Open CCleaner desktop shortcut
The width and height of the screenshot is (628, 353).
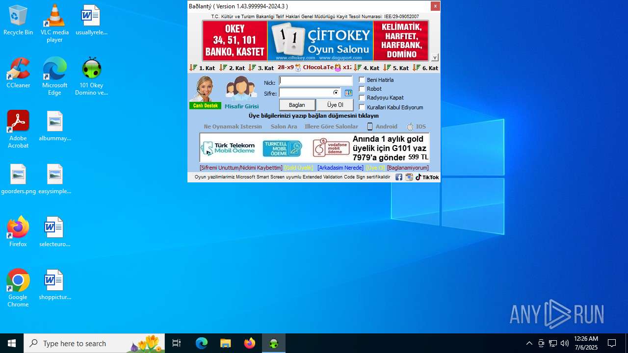(x=18, y=73)
